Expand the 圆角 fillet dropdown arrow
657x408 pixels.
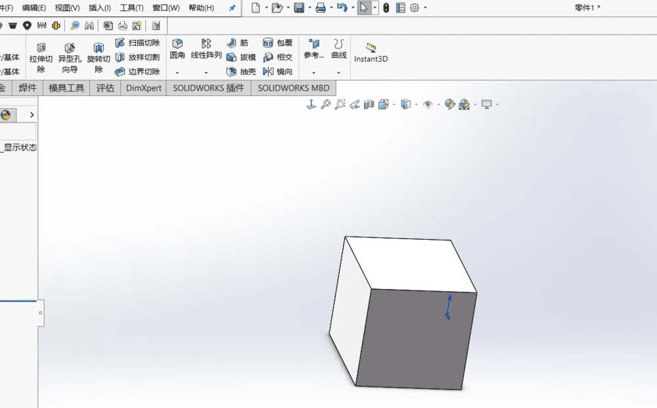(177, 73)
